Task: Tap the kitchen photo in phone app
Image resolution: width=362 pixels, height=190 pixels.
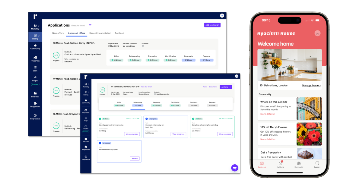Action: click(290, 65)
